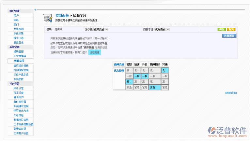
Task: Open 模块管理 under 系统定制
Action: click(x=19, y=51)
